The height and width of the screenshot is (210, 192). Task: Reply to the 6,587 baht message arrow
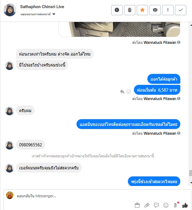(122, 92)
